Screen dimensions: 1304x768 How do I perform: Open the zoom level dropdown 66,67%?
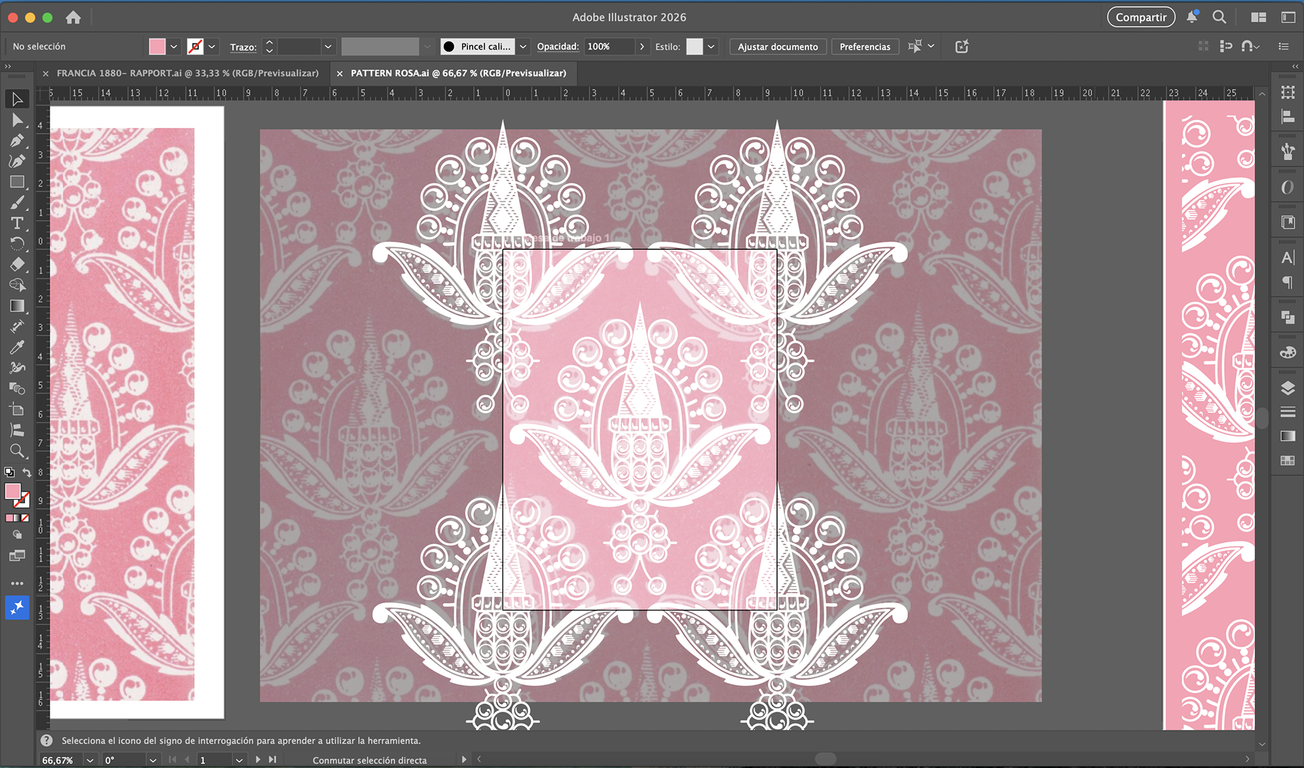coord(90,760)
